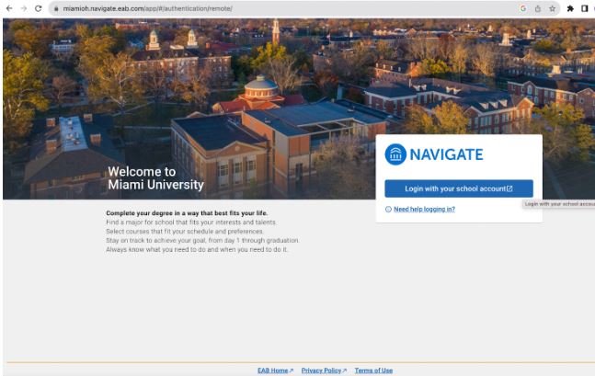
Task: Bookmark the page with the star icon
Action: click(x=552, y=8)
